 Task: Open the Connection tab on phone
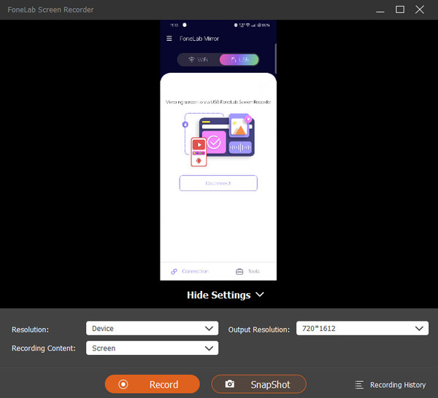click(x=190, y=271)
